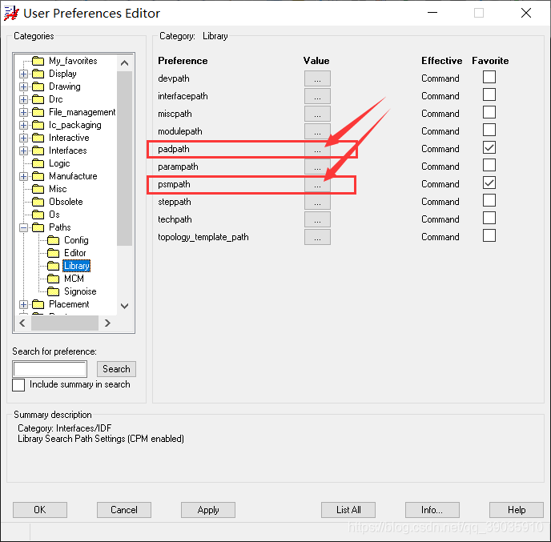
Task: Expand the Interfaces category node
Action: click(x=23, y=151)
